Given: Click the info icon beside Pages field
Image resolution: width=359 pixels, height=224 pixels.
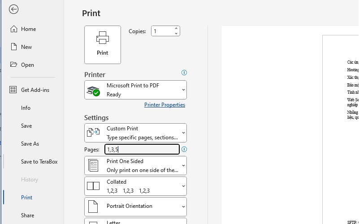Looking at the screenshot, I should click(184, 149).
